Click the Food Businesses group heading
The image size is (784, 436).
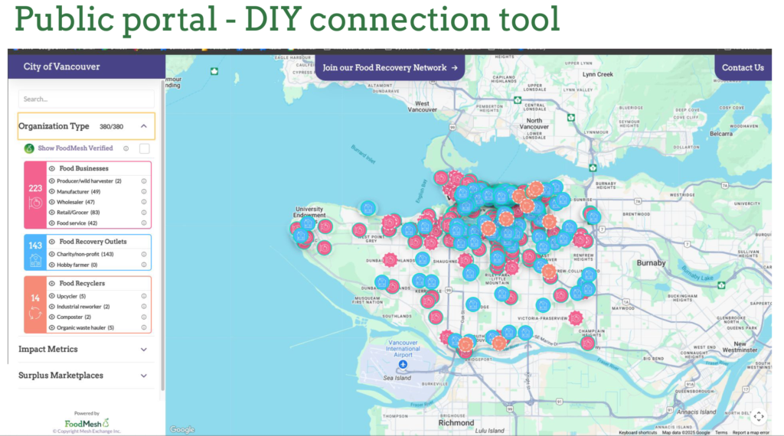(83, 169)
